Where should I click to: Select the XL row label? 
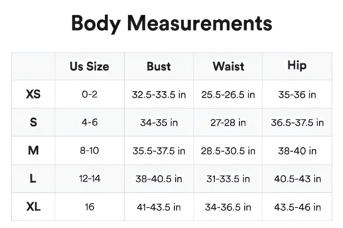pos(33,207)
